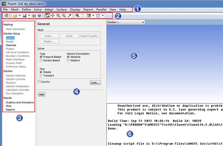Click the axes orientation icon

pos(83,16)
